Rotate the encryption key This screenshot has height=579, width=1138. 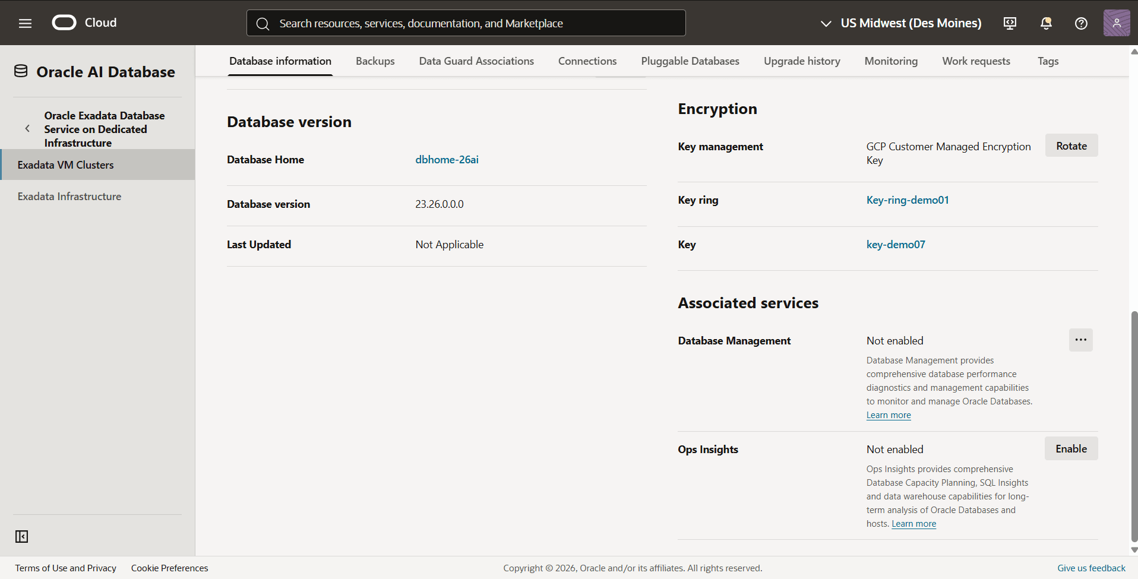click(1071, 145)
